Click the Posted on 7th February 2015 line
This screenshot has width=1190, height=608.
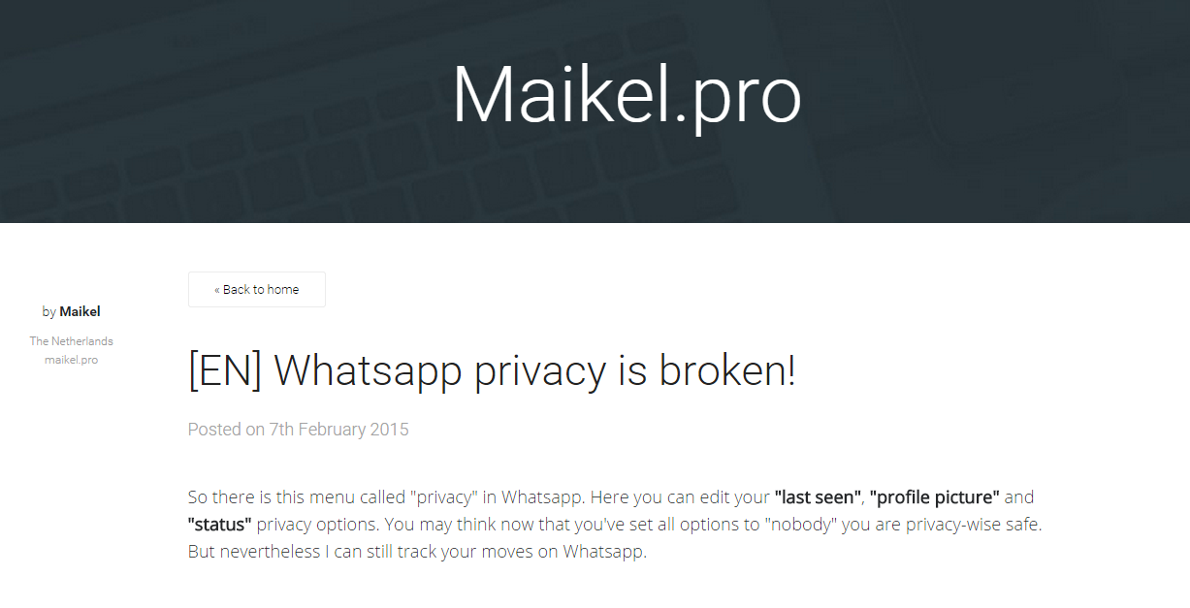298,429
